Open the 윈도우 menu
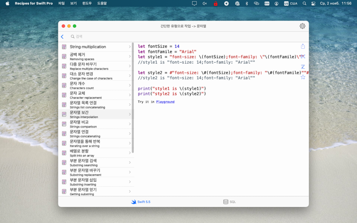The width and height of the screenshot is (357, 223). pyautogui.click(x=87, y=3)
